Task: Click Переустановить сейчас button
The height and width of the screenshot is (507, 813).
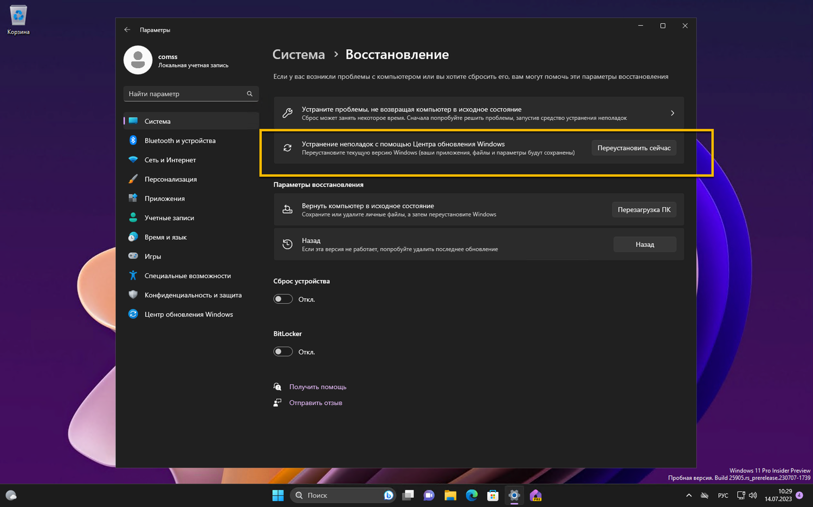Action: click(634, 148)
